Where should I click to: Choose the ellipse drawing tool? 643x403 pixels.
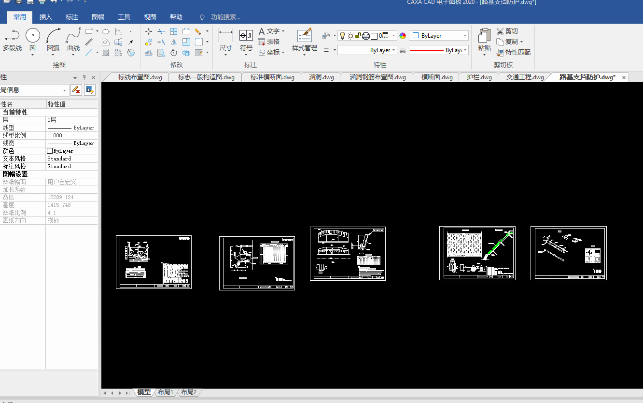coord(105,31)
